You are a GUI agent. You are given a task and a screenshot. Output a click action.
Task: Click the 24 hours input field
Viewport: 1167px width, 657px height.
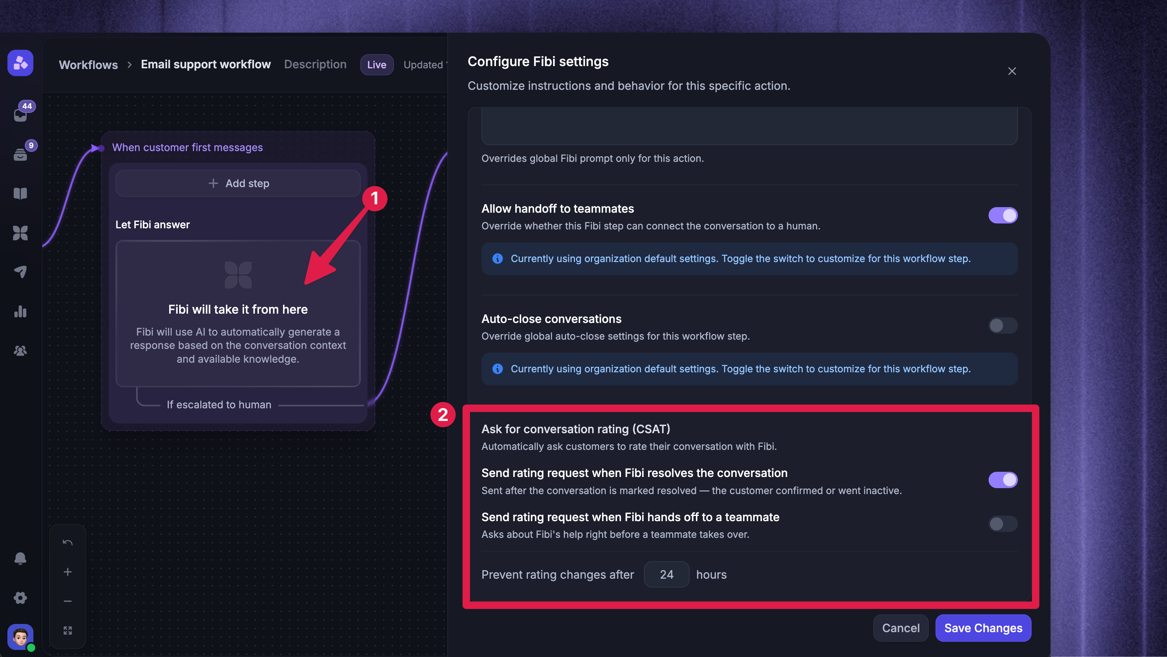tap(666, 575)
